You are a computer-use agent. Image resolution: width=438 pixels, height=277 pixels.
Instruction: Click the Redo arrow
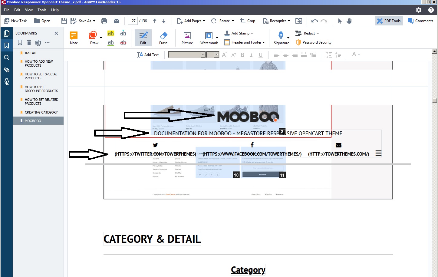click(324, 21)
